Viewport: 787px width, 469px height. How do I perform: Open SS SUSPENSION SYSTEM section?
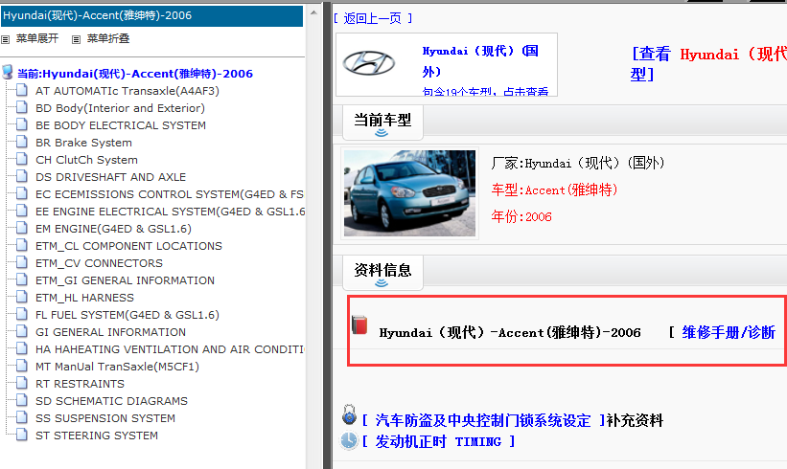pos(105,418)
